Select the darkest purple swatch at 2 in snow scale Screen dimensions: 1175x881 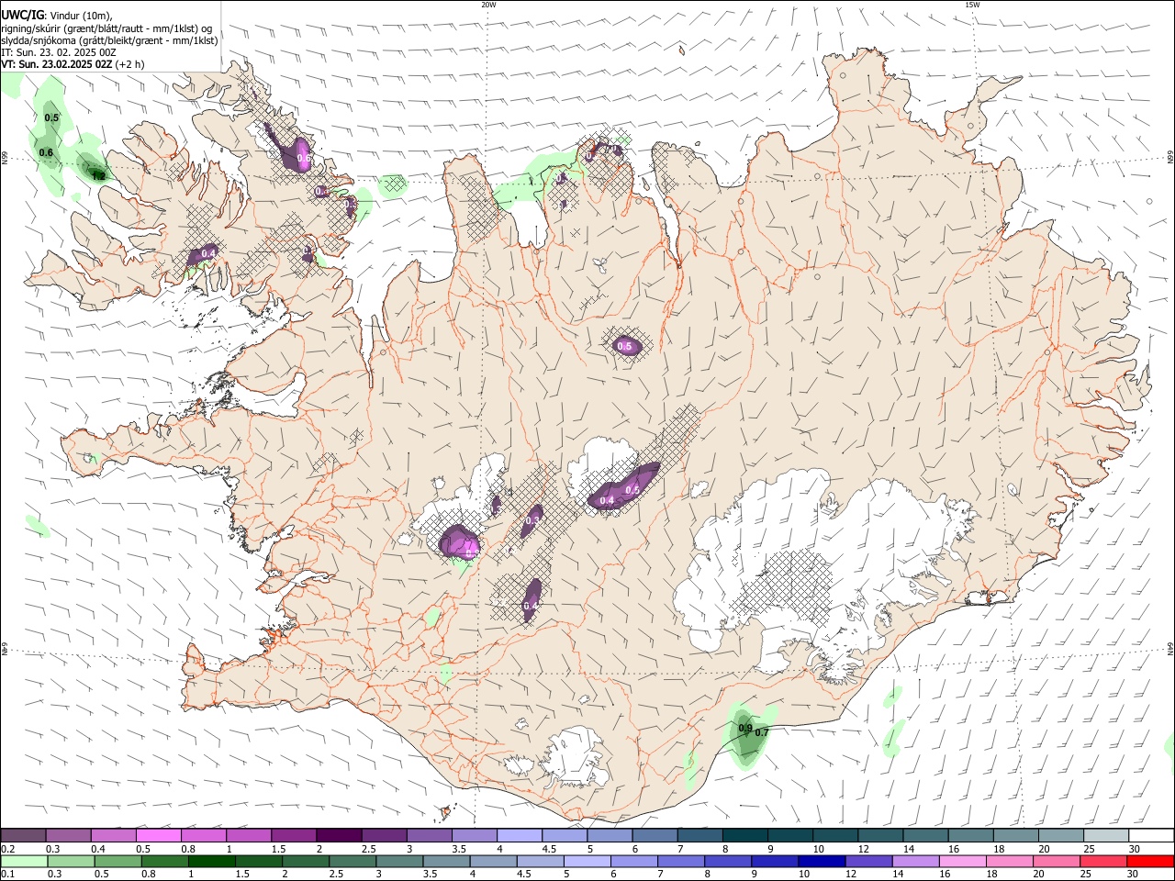pos(338,835)
